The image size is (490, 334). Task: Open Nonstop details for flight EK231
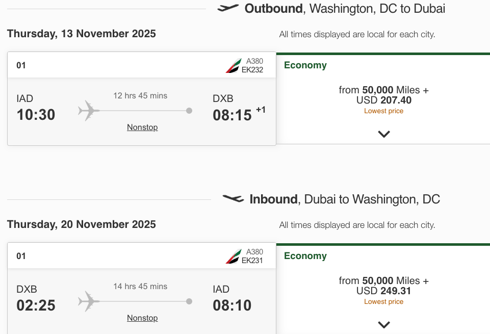pyautogui.click(x=142, y=318)
